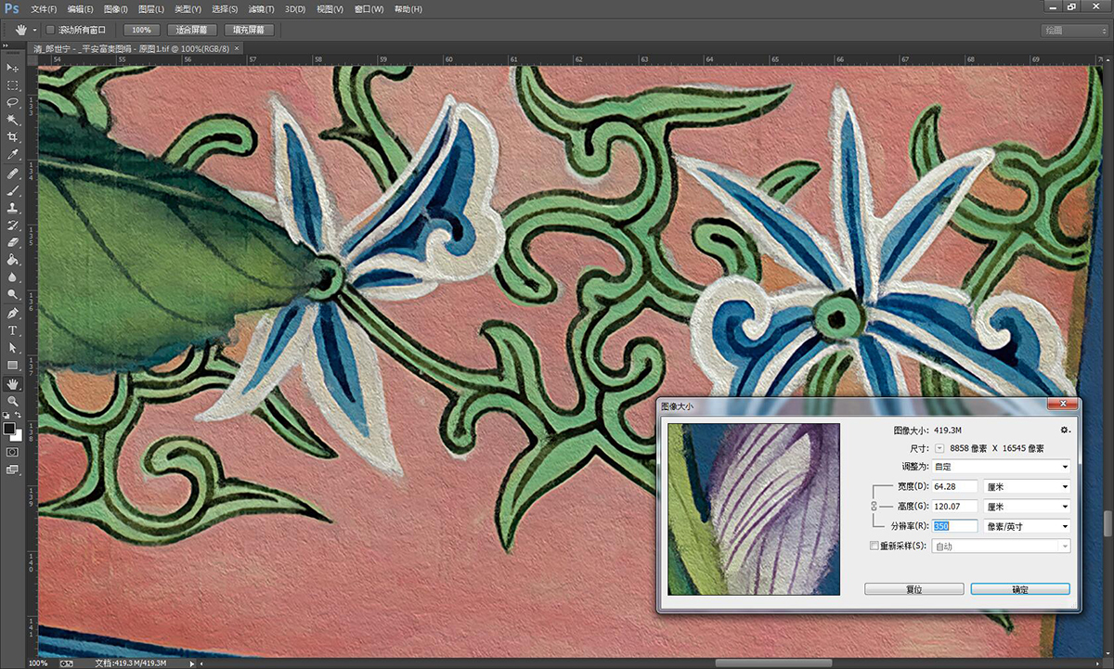Select the Hand tool in toolbox
This screenshot has height=669, width=1114.
(13, 383)
